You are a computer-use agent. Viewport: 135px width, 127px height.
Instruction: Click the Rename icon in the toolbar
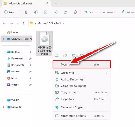coord(56,12)
